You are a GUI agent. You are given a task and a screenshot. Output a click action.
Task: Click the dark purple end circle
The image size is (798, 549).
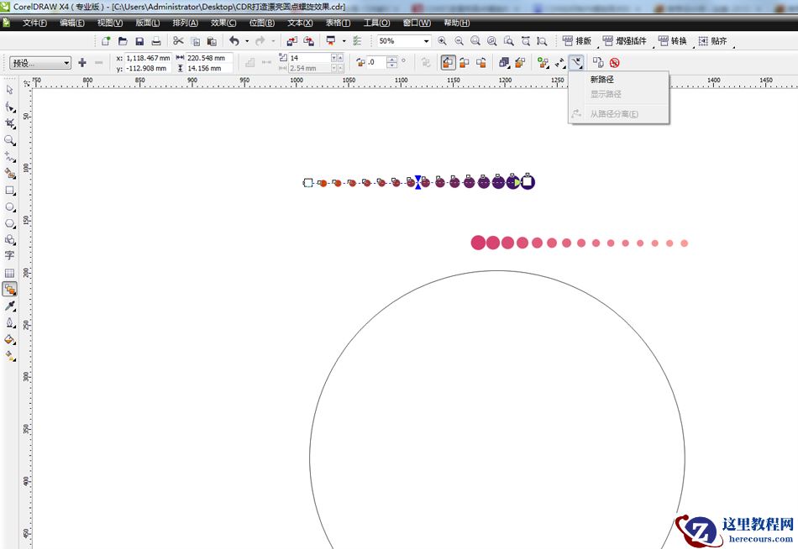click(x=528, y=182)
